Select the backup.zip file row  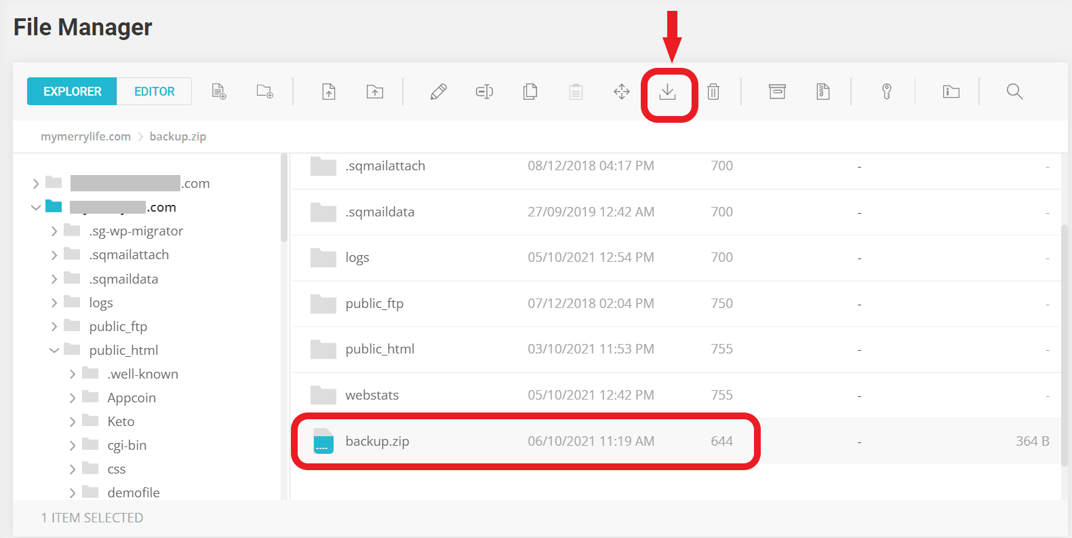[x=675, y=441]
